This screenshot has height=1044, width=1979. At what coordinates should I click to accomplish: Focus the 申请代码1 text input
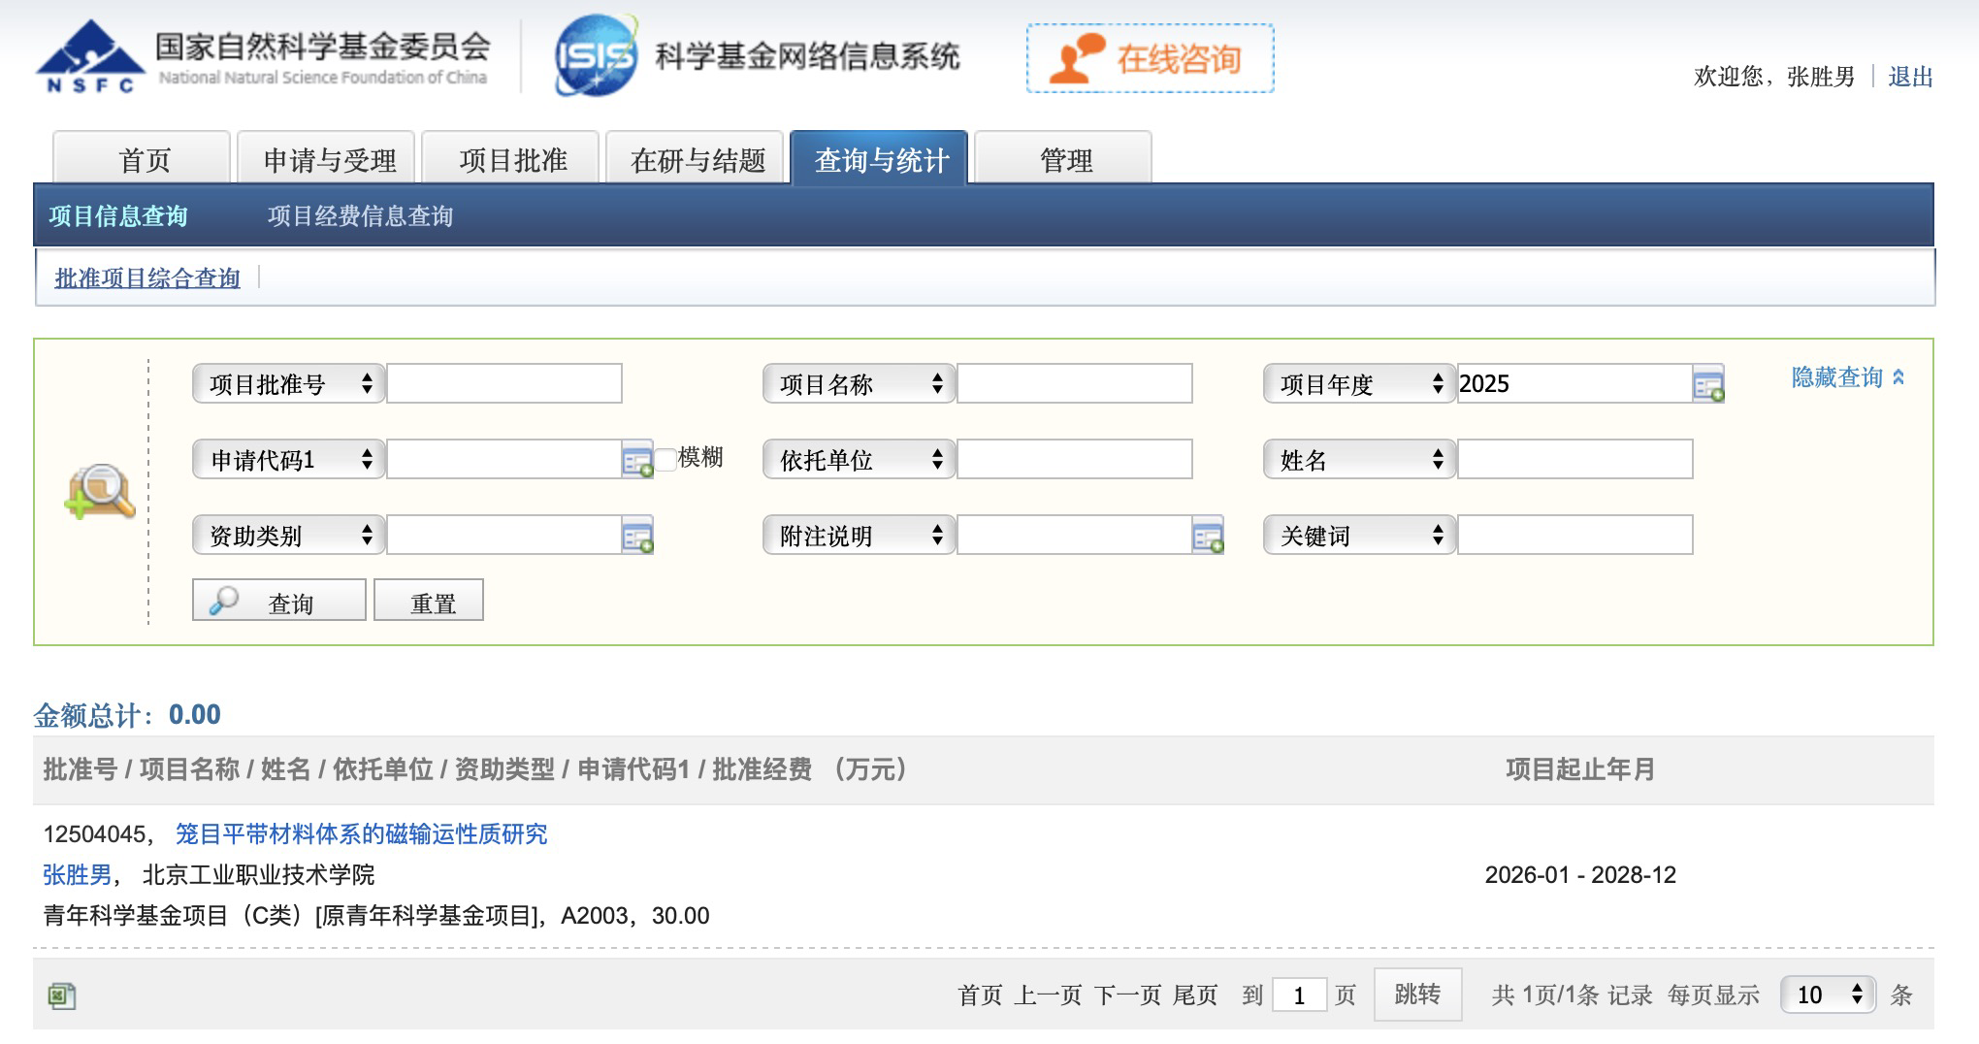point(504,459)
